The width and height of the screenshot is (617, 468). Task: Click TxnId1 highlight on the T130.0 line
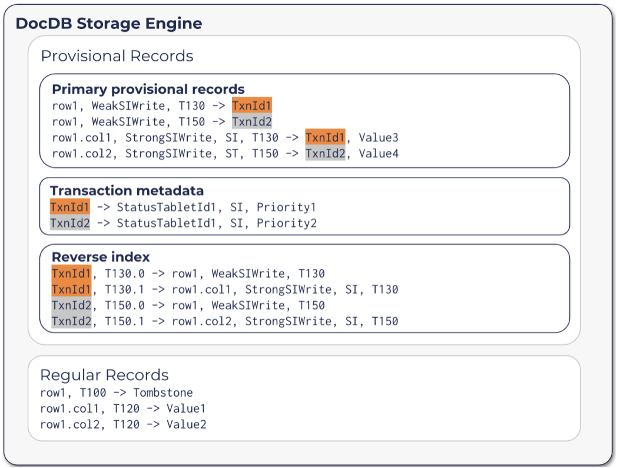click(71, 273)
